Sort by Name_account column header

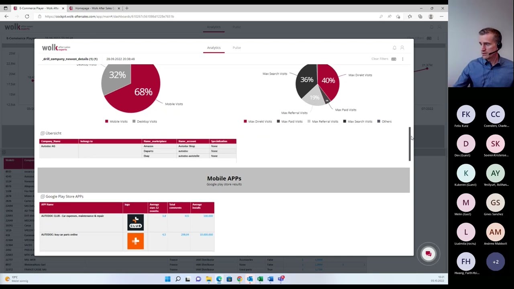(193, 141)
